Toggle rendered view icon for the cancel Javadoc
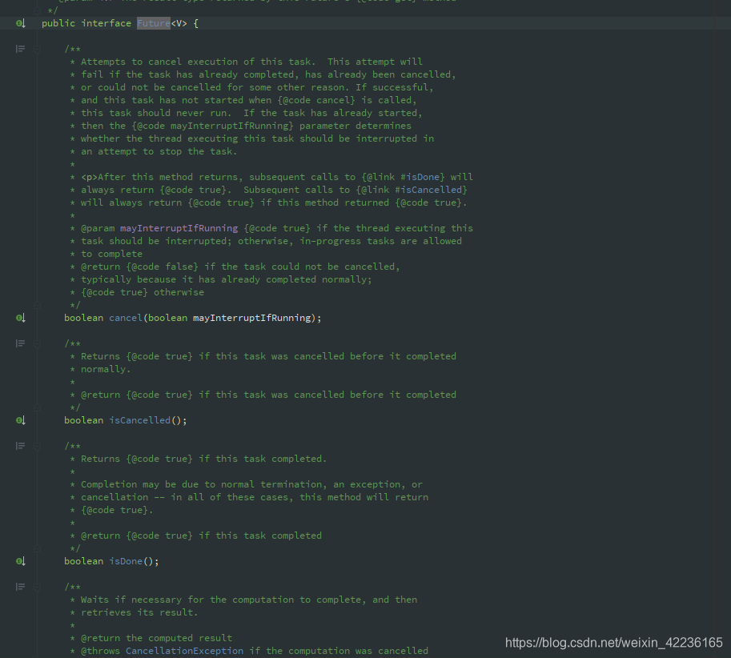This screenshot has height=658, width=731. point(20,49)
